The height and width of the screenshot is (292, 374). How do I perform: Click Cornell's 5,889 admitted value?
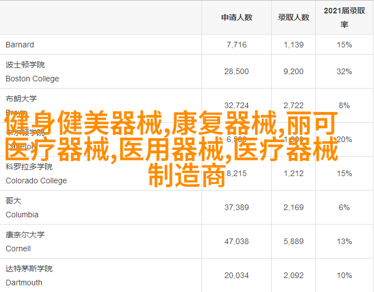point(294,241)
